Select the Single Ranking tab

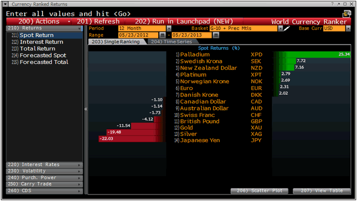117,41
